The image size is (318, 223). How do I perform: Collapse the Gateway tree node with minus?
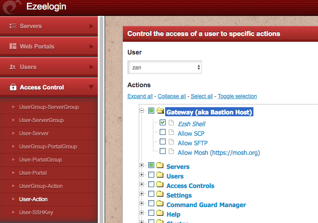[x=142, y=110]
